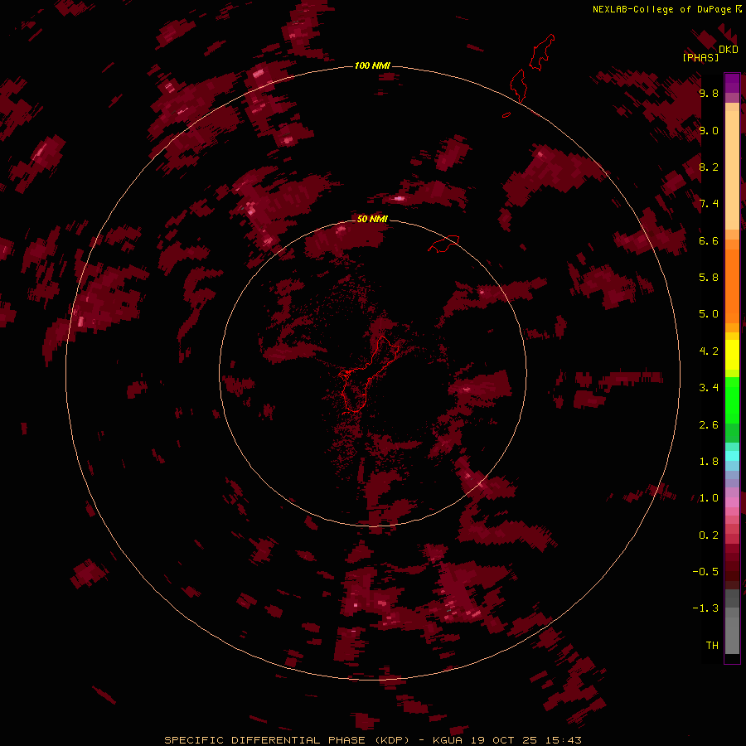Click the DKD label above the color scale
746x746 pixels.
(x=729, y=50)
